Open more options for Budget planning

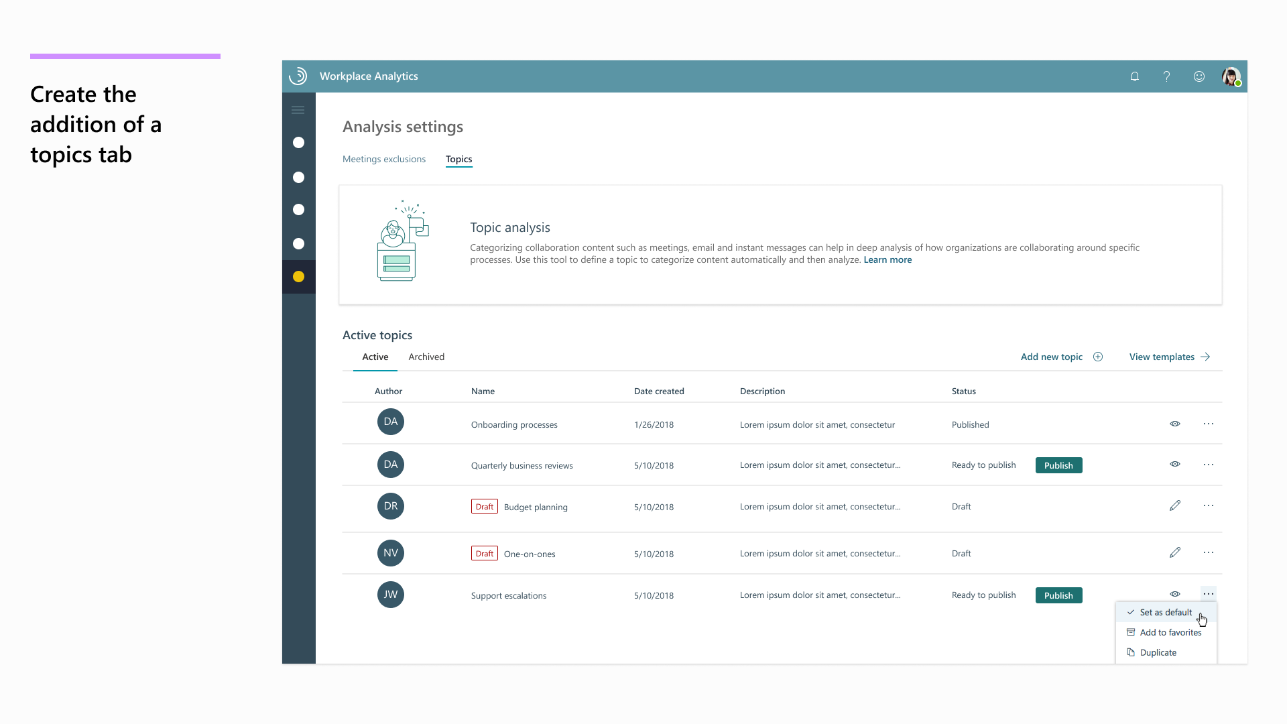coord(1209,505)
